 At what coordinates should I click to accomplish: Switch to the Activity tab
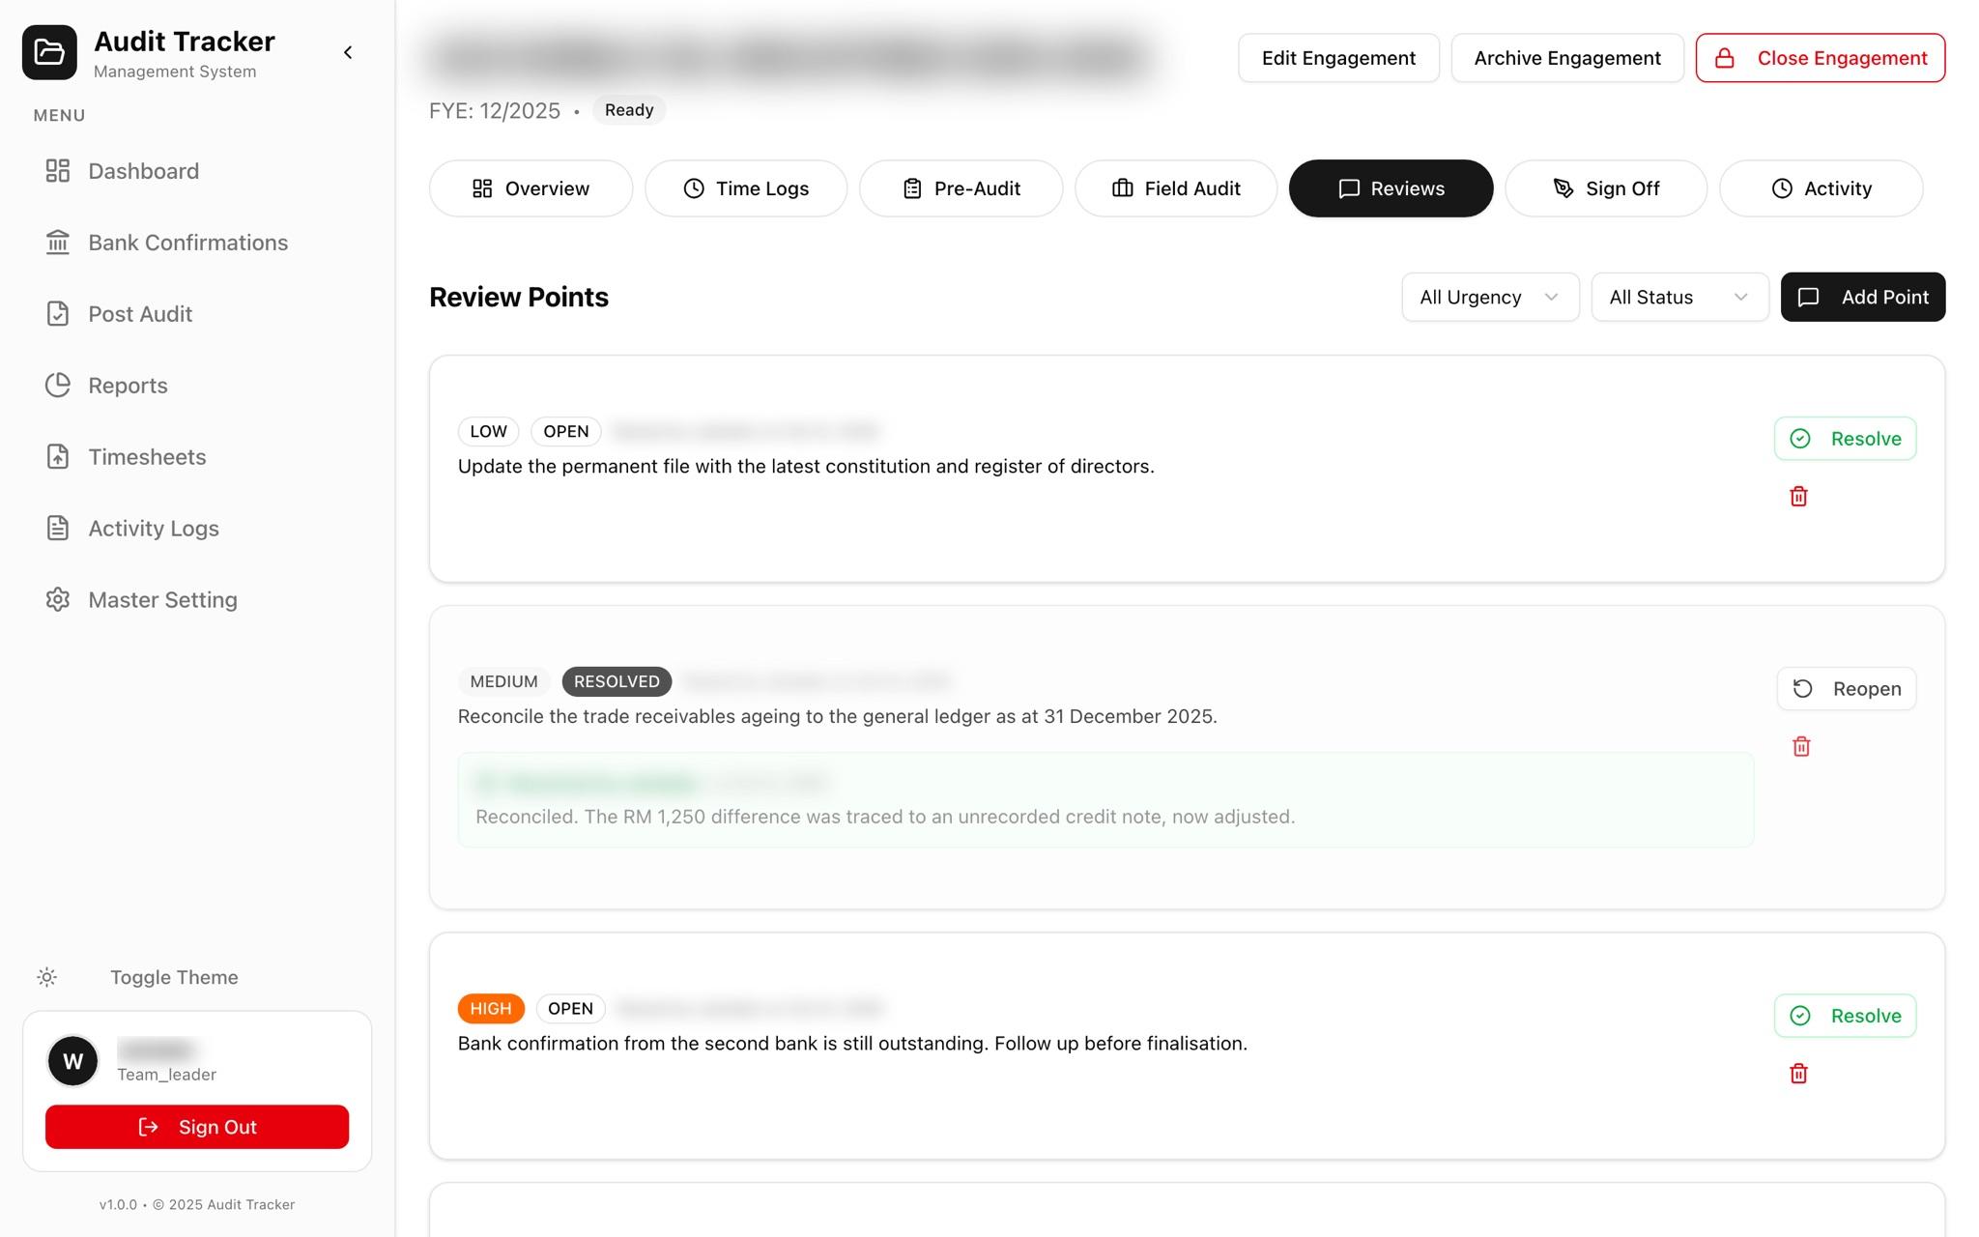(1821, 188)
